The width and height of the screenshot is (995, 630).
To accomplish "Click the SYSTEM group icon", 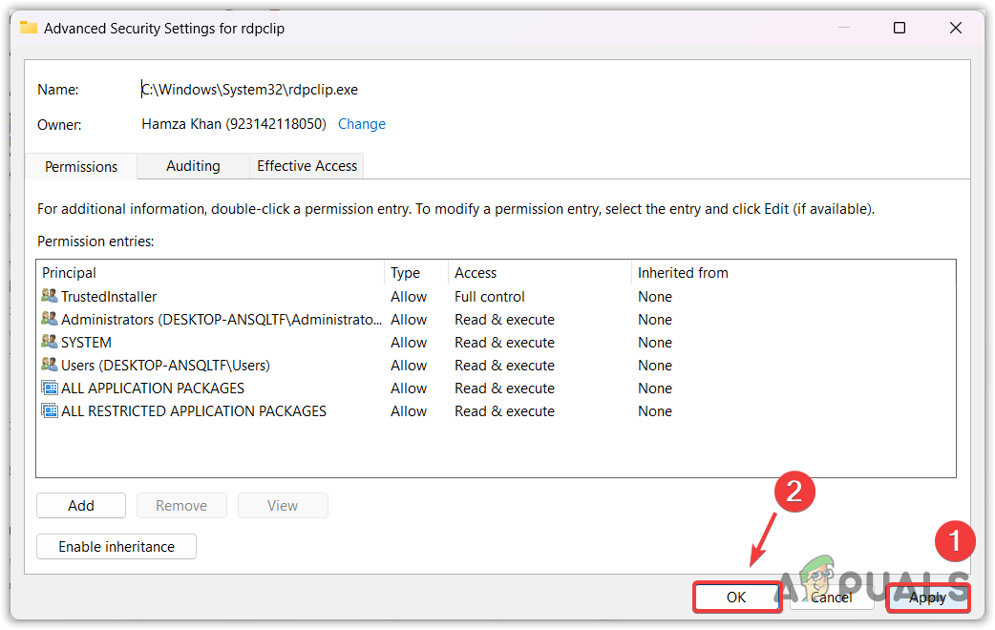I will [50, 342].
